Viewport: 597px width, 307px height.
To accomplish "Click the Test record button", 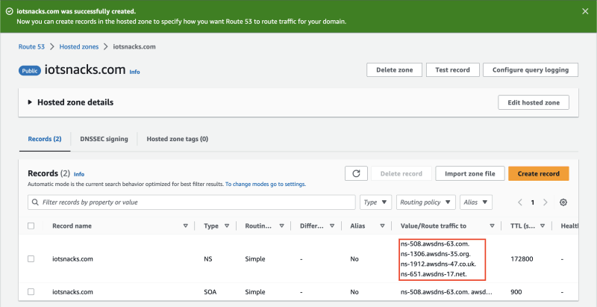I will click(x=452, y=70).
